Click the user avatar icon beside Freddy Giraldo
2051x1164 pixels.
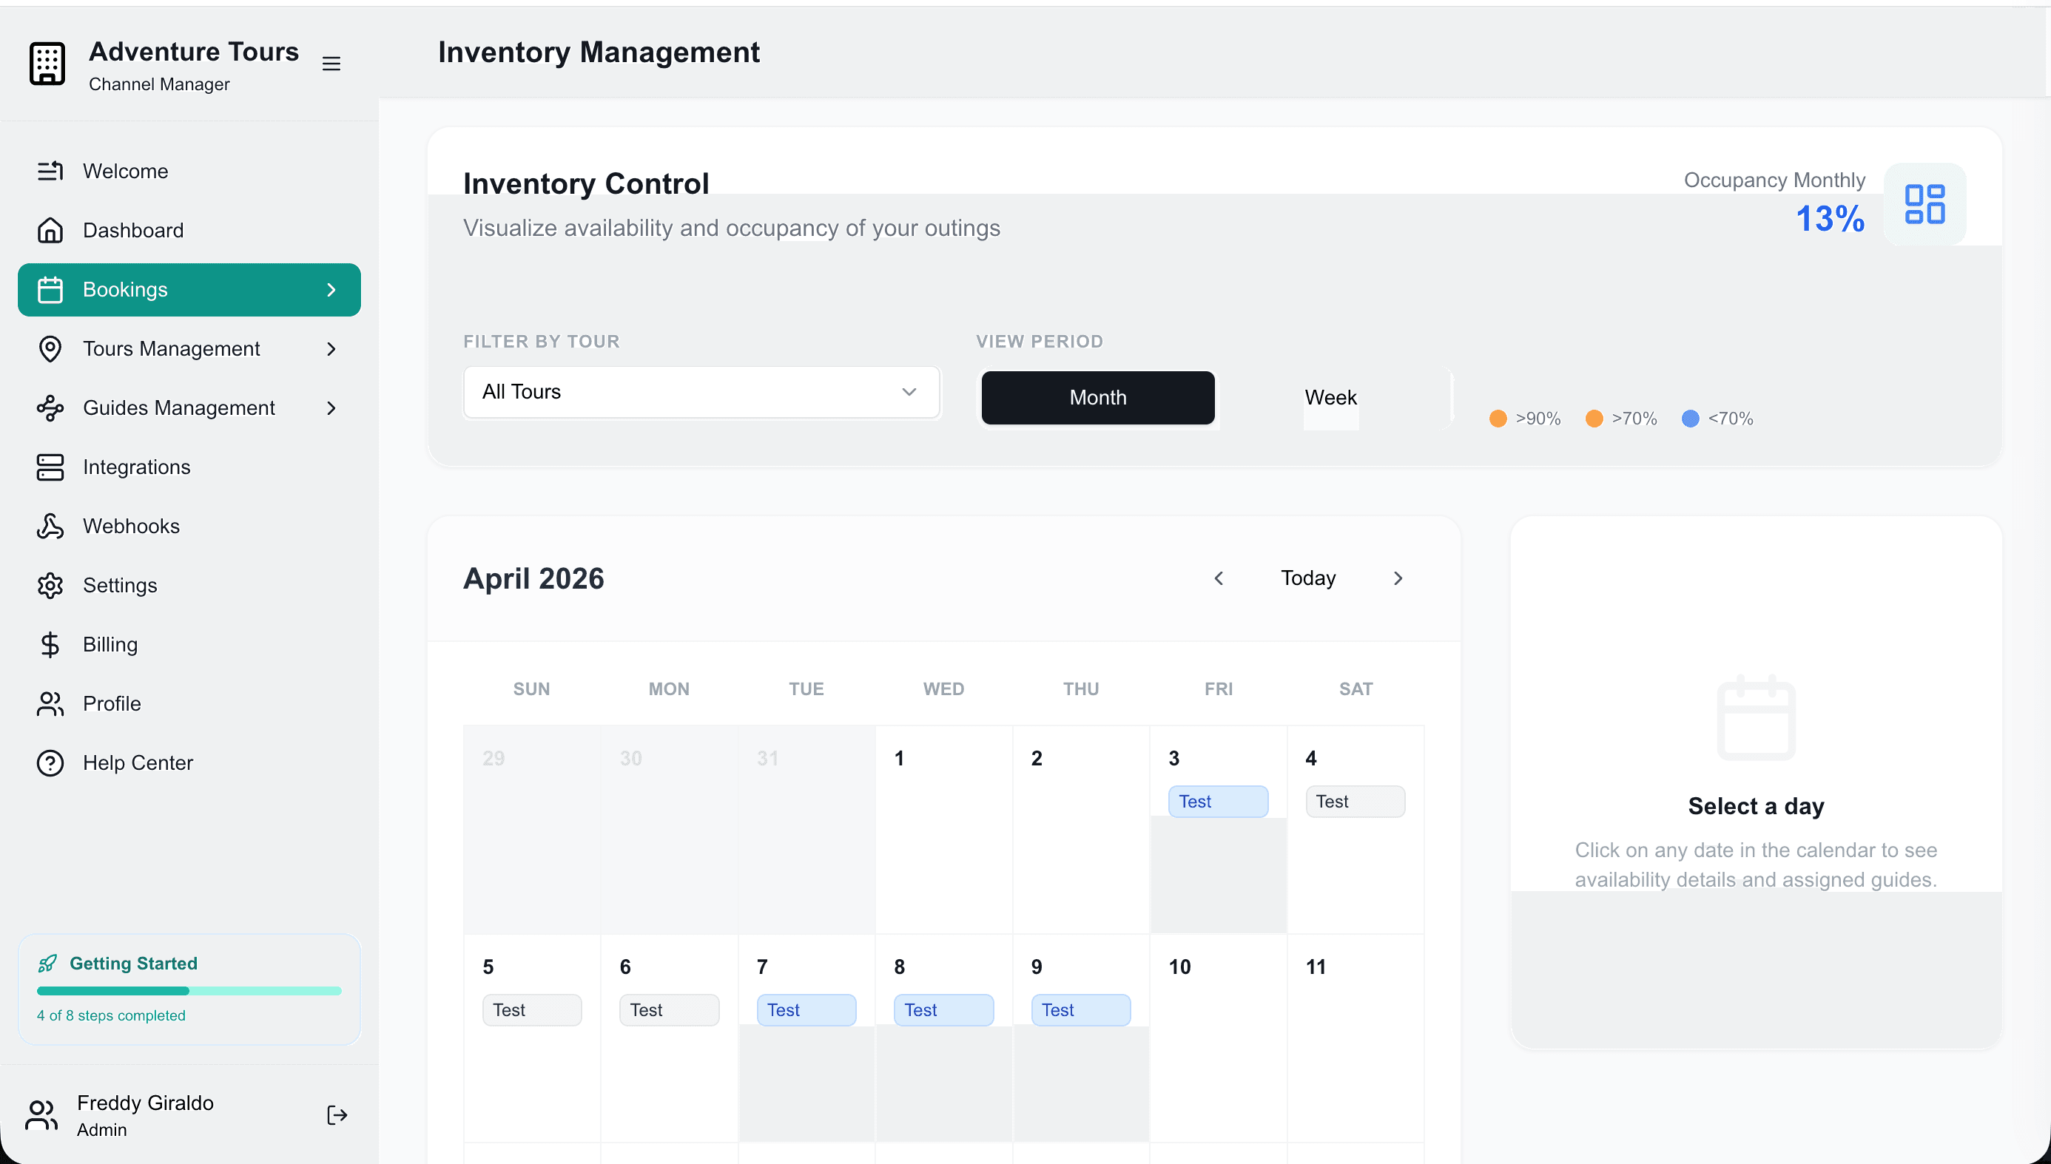41,1115
